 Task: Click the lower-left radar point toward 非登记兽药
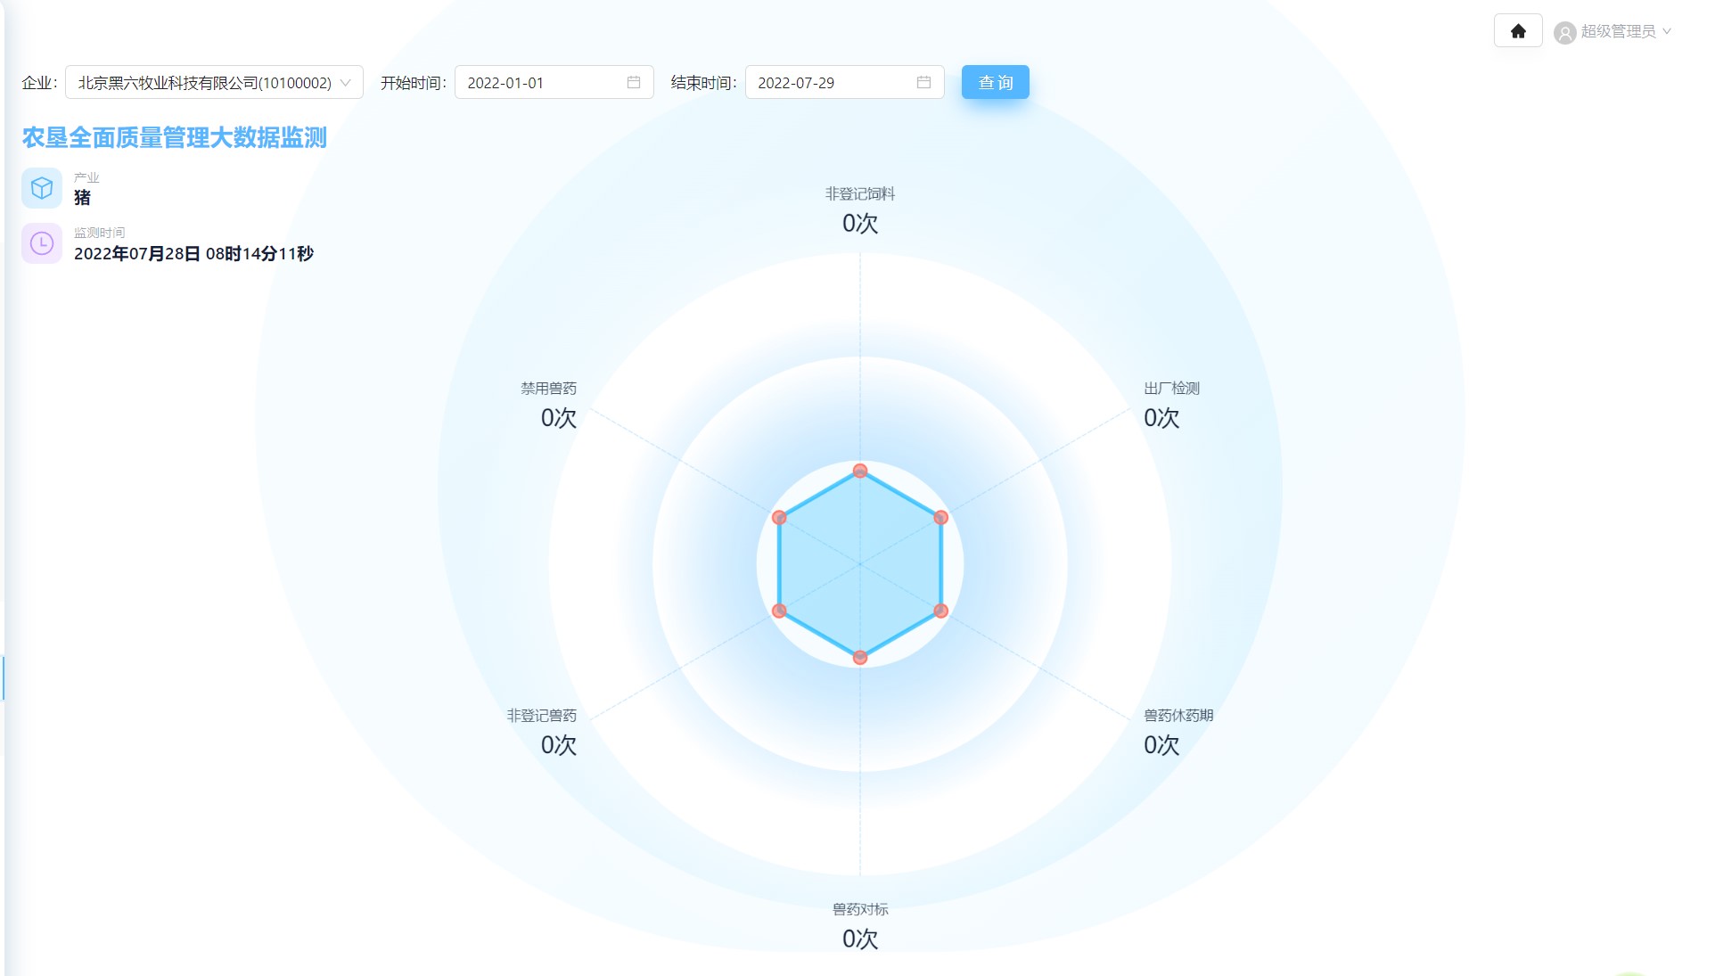(779, 611)
